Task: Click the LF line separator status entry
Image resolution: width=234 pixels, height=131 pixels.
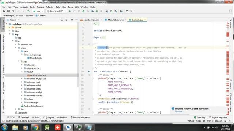Action: point(204,121)
